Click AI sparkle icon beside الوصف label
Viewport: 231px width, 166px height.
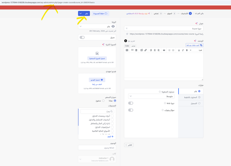point(195,41)
